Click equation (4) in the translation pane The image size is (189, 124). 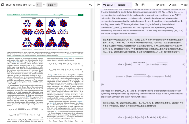click(143, 64)
